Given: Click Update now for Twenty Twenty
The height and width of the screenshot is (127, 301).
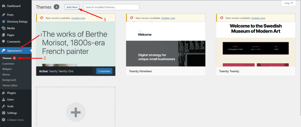Looking at the screenshot, I should click(x=258, y=18).
